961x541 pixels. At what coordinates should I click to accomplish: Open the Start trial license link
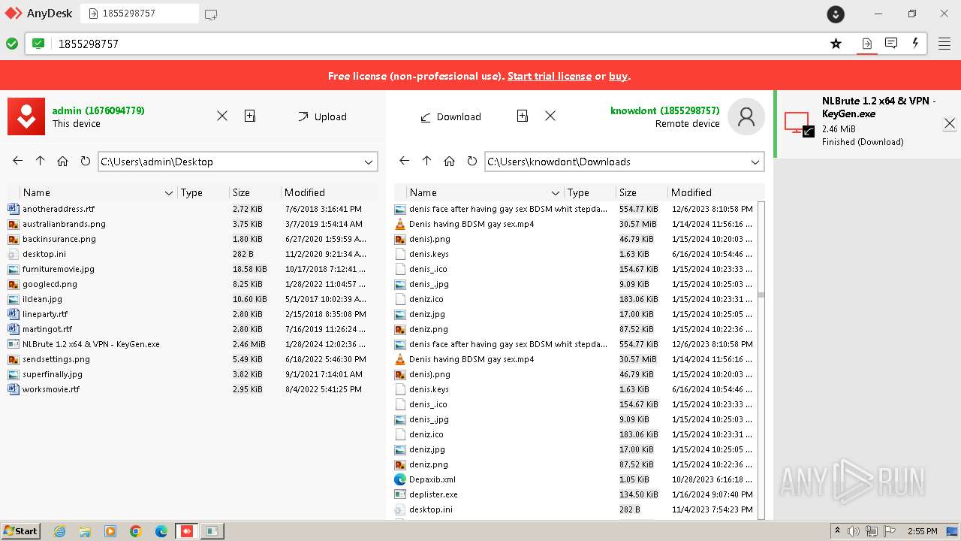550,76
